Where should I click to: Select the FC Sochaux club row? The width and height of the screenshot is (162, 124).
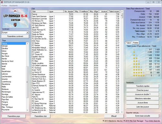76,68
